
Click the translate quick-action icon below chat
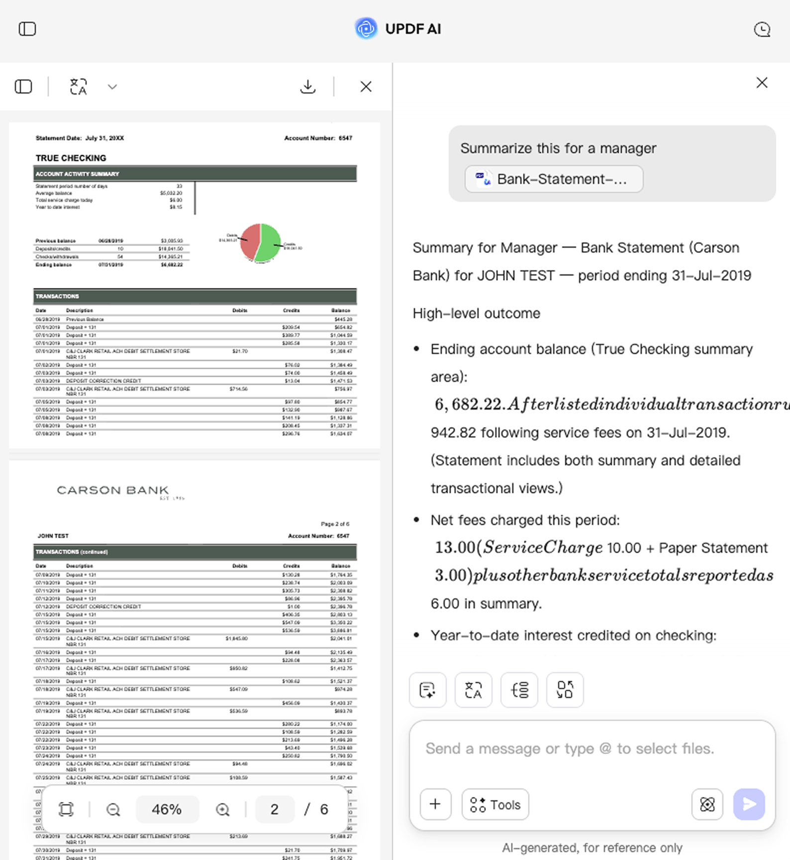473,690
